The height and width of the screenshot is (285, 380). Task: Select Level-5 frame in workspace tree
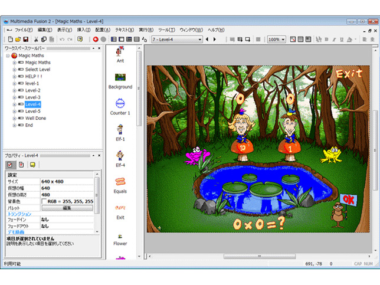tap(32, 112)
